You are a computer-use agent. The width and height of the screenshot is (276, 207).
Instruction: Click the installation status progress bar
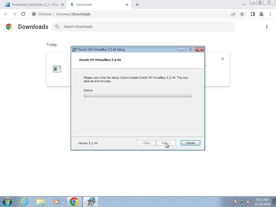point(138,96)
